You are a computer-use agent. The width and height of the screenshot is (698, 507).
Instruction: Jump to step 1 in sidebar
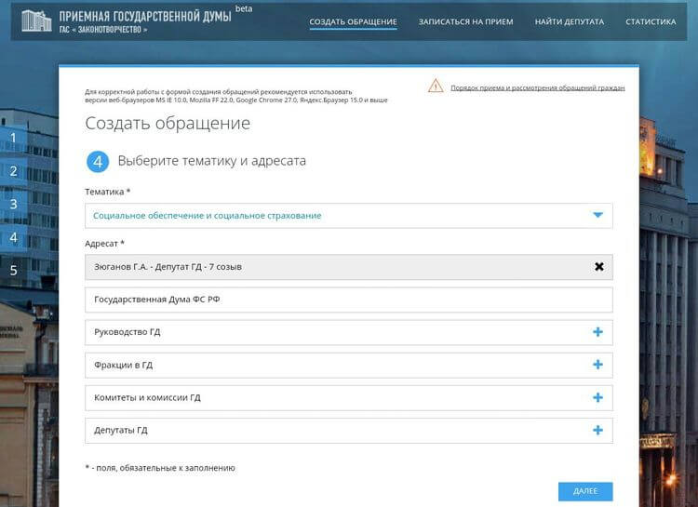pos(13,138)
